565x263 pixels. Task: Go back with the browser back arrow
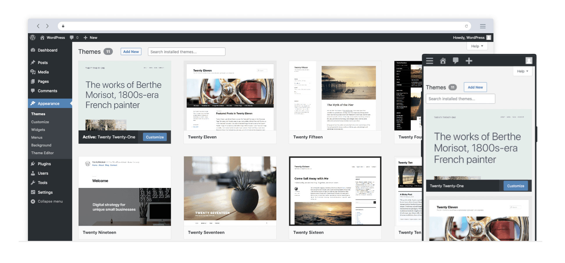[38, 26]
